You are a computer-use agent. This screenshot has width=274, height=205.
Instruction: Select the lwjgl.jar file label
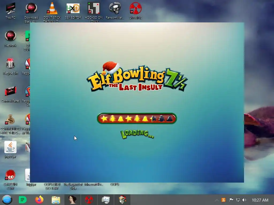(x=31, y=184)
